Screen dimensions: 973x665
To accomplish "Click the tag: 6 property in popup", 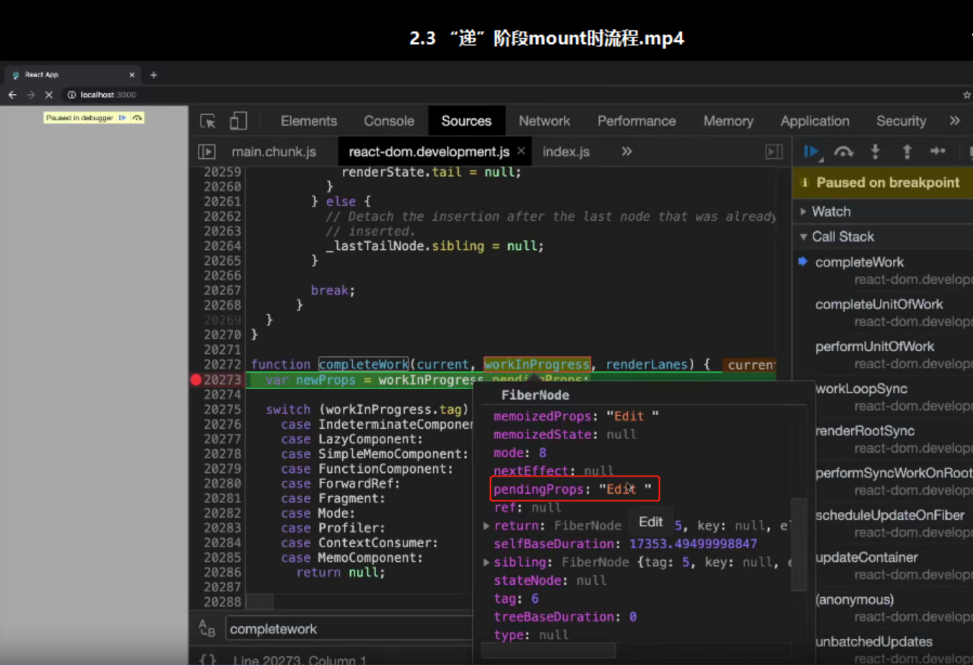I will (515, 599).
